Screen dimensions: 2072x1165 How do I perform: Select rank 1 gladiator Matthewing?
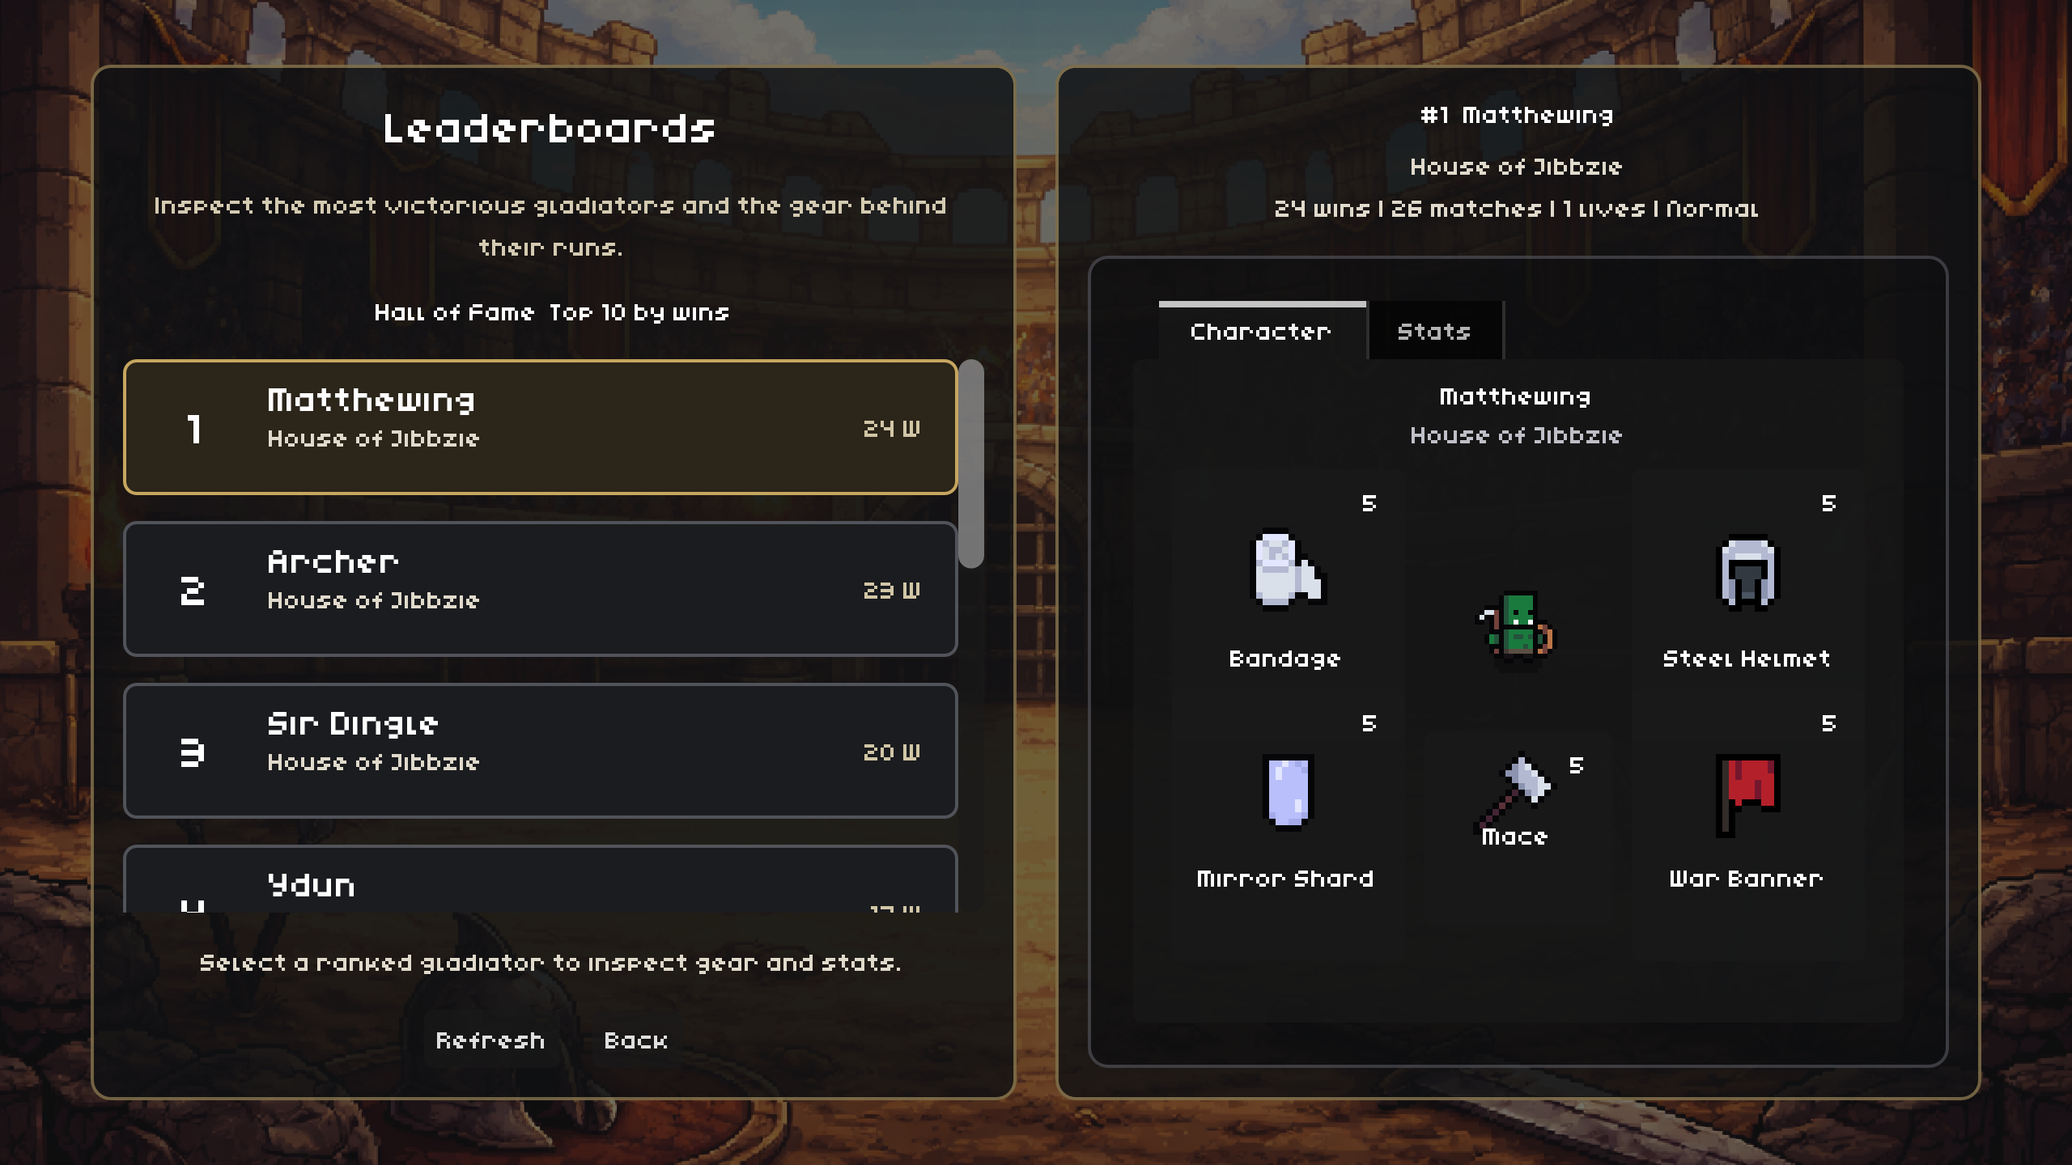tap(541, 427)
